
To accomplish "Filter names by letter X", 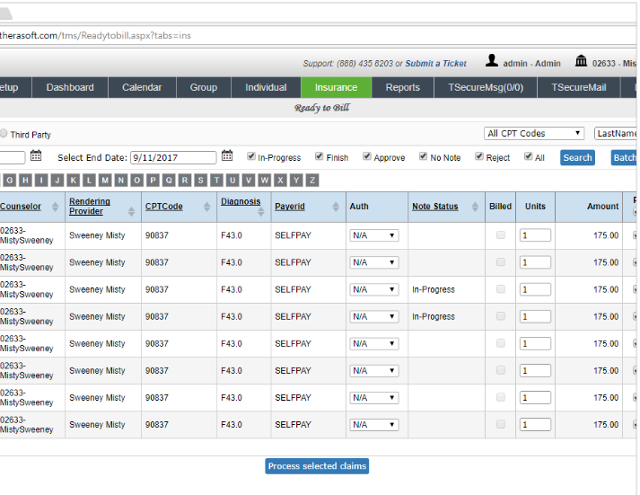I will tap(280, 180).
